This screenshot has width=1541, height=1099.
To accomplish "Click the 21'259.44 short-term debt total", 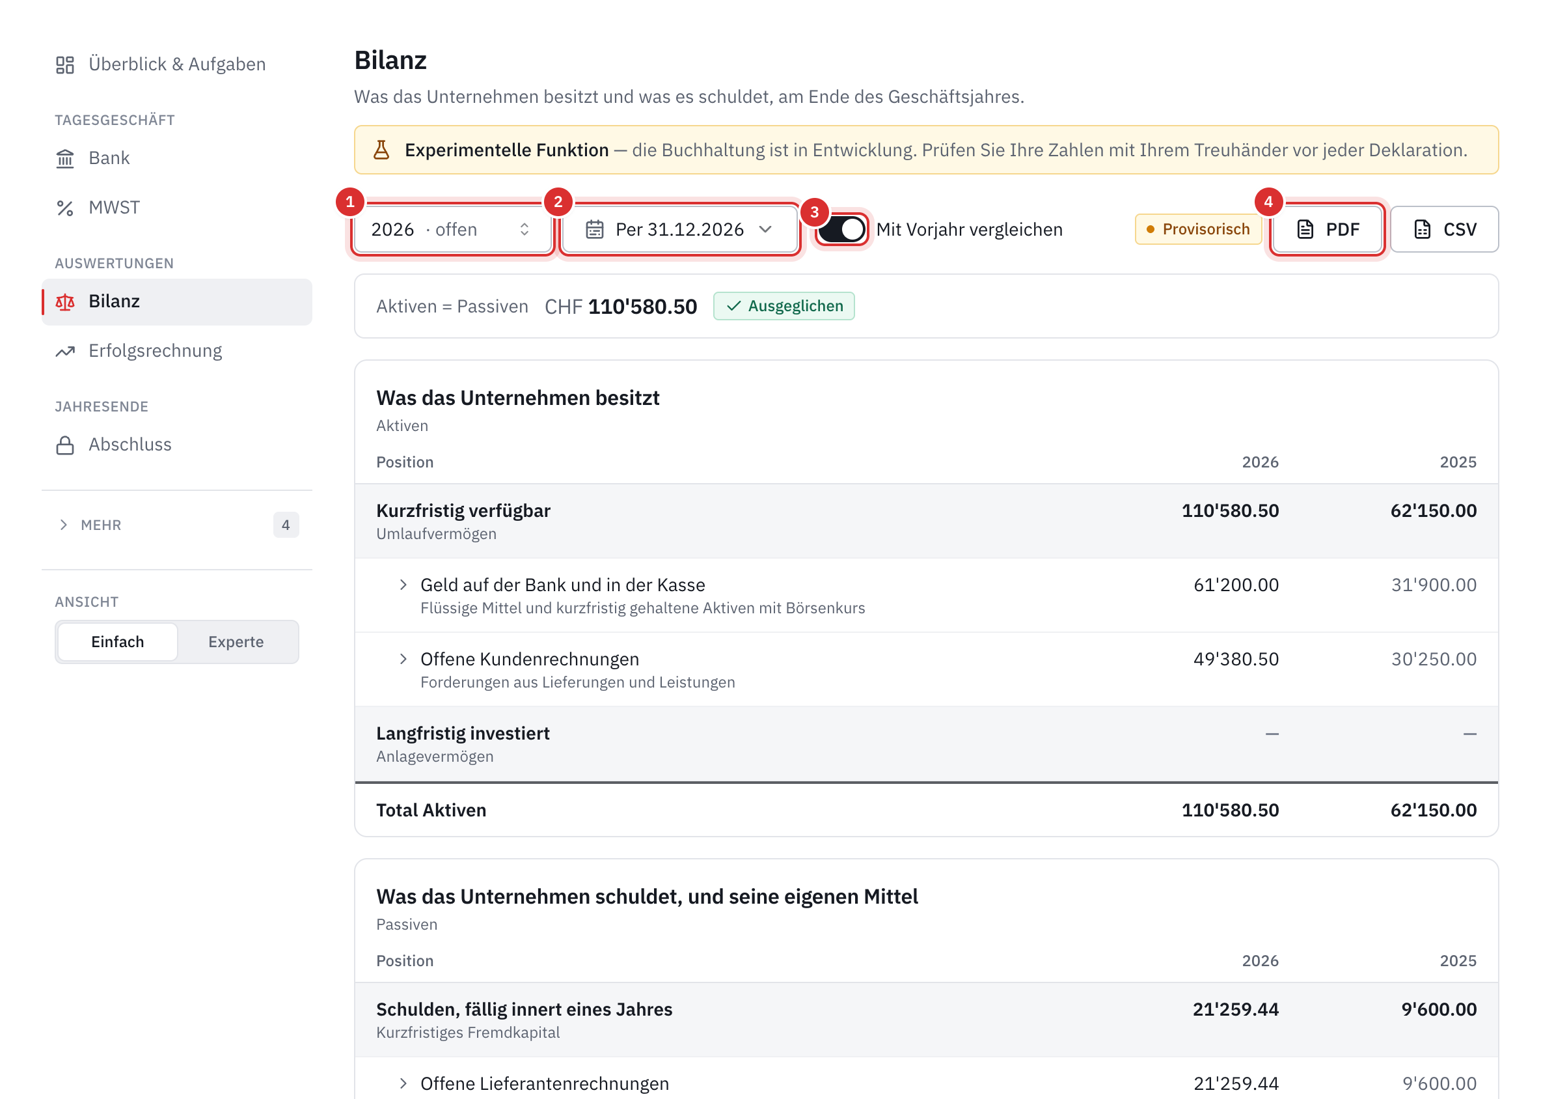I will coord(1235,1010).
